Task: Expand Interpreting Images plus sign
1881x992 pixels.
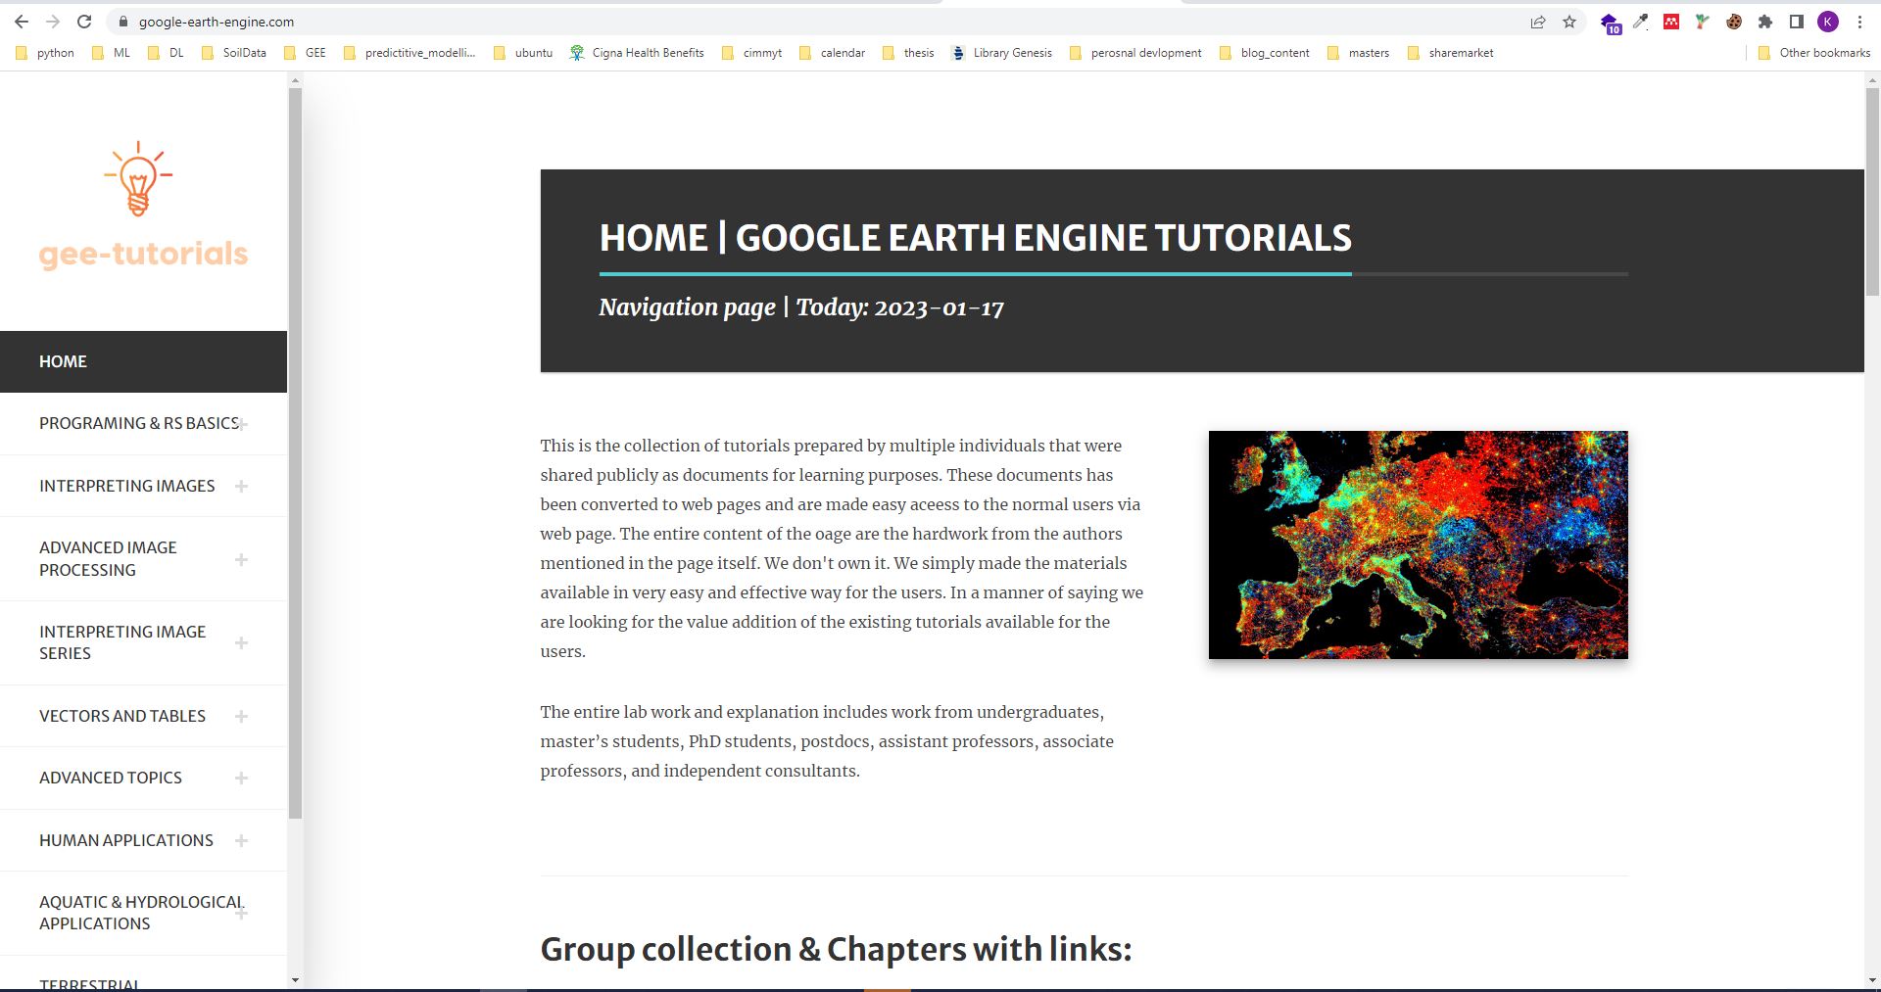Action: [x=242, y=486]
